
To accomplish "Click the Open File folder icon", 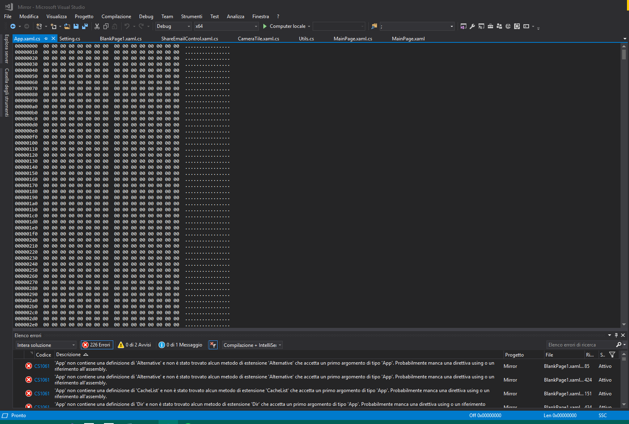I will 67,26.
